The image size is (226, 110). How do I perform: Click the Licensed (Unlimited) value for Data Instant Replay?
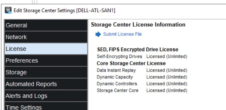(167, 70)
